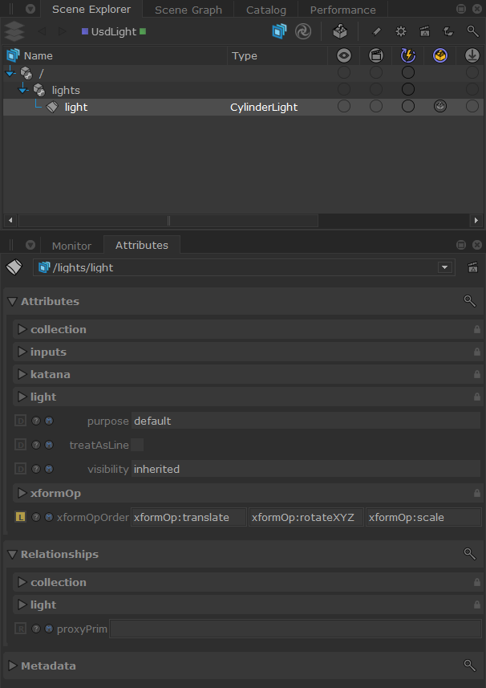Click the layers stack icon at top left

click(14, 31)
